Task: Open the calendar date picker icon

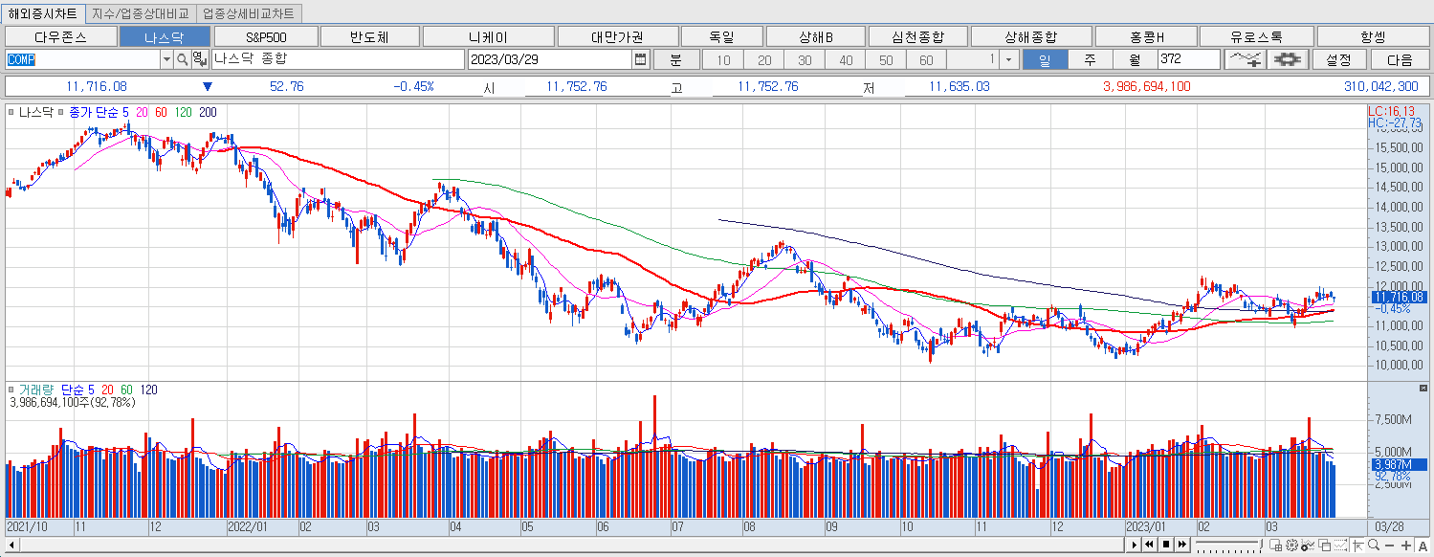Action: coord(640,59)
